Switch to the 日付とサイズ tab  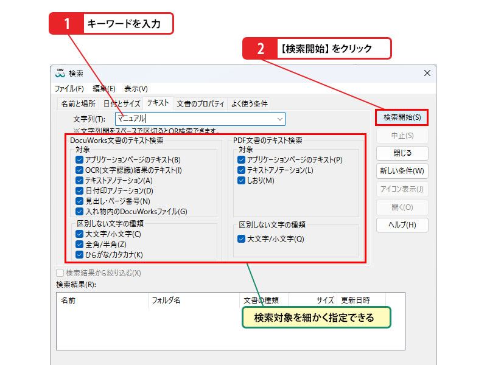tap(121, 103)
